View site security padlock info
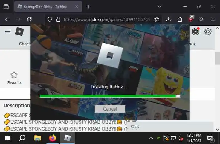Viewport: 220px width, 144px height. pyautogui.click(x=58, y=19)
